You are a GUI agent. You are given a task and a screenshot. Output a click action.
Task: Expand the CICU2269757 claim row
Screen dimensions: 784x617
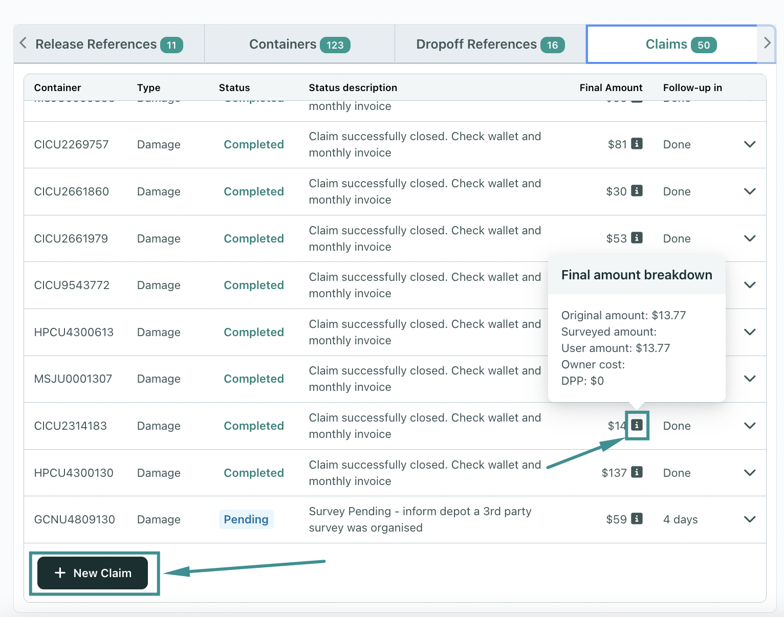click(749, 144)
